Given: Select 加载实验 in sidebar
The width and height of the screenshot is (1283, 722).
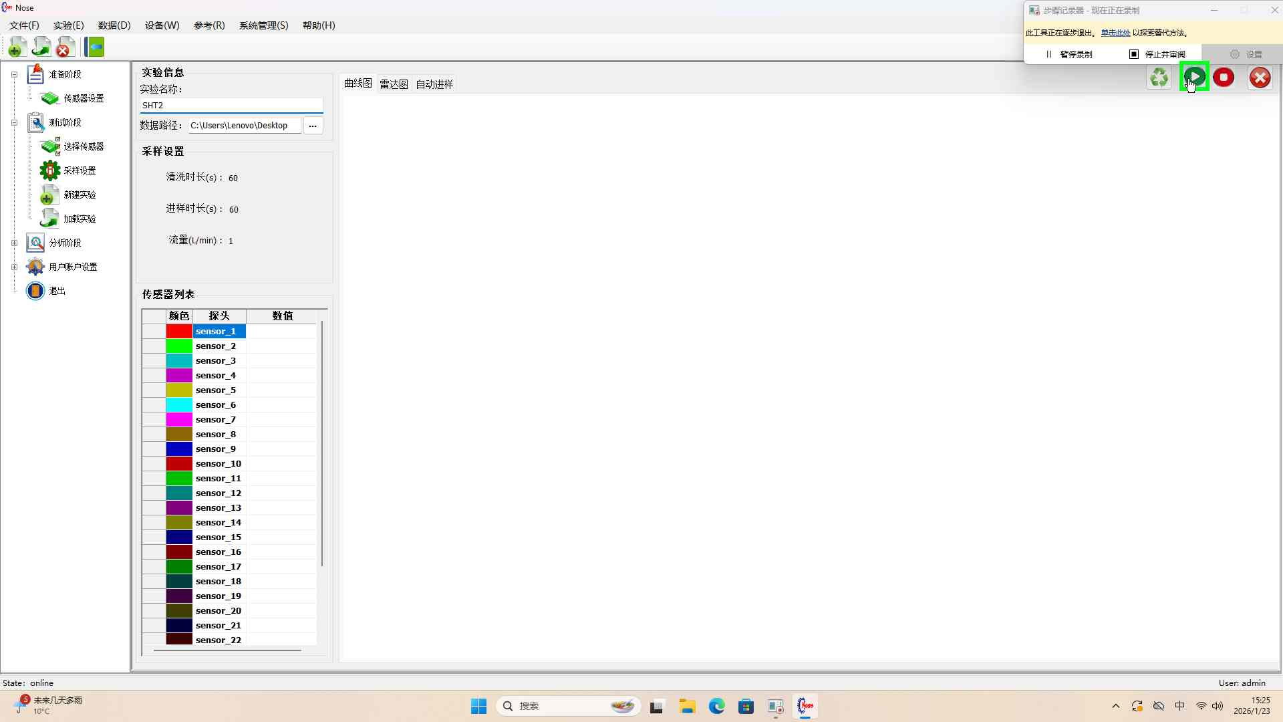Looking at the screenshot, I should coord(79,219).
